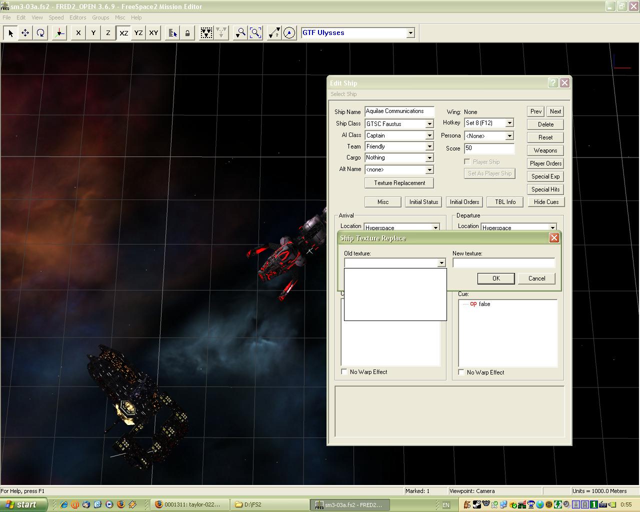The image size is (640, 512).
Task: Open the Arrival Location dropdown
Action: click(x=435, y=227)
